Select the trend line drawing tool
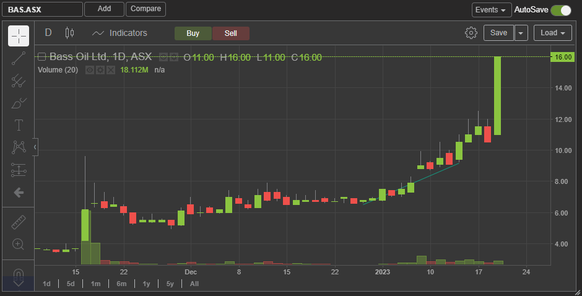 [x=19, y=58]
